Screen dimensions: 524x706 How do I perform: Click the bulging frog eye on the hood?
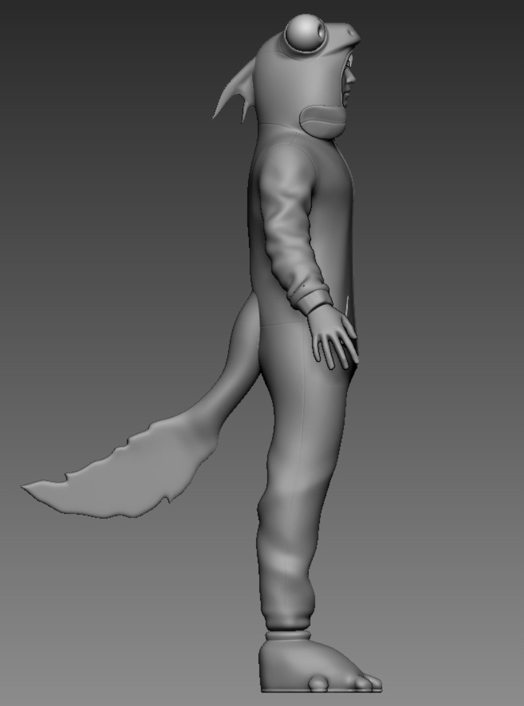[x=306, y=33]
